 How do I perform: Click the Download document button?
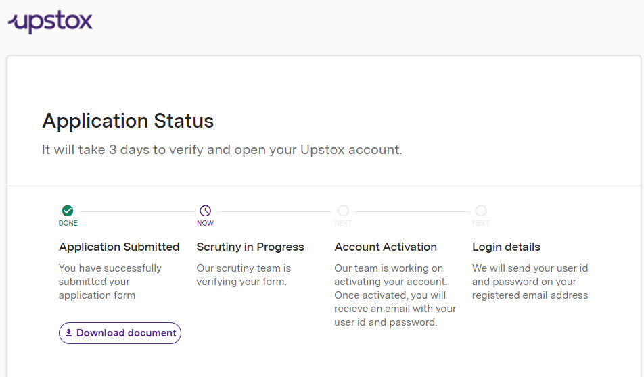120,333
